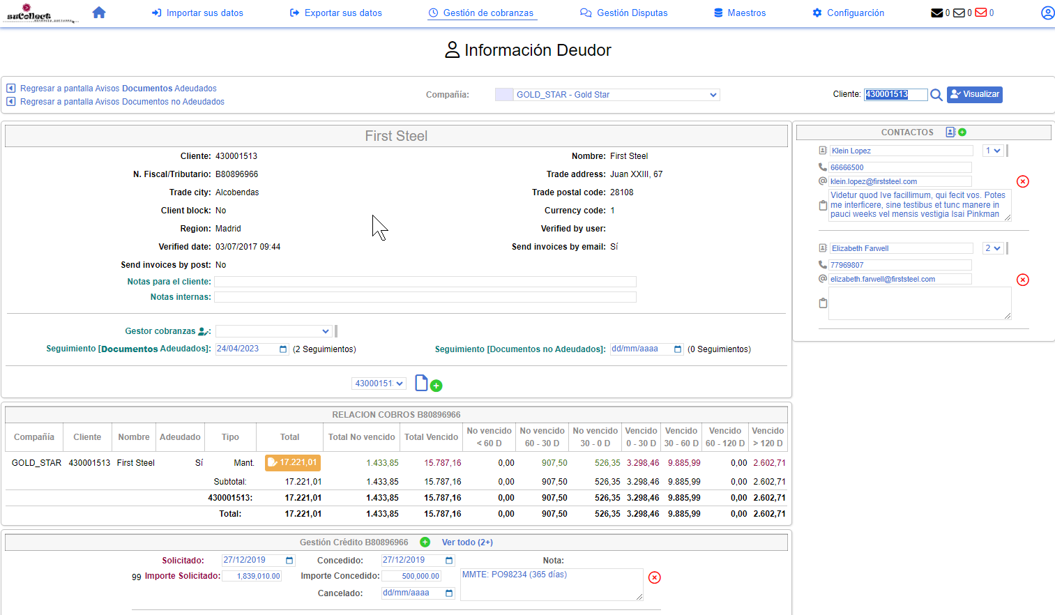Image resolution: width=1055 pixels, height=615 pixels.
Task: Click Ver todo (2+) link
Action: tap(467, 542)
